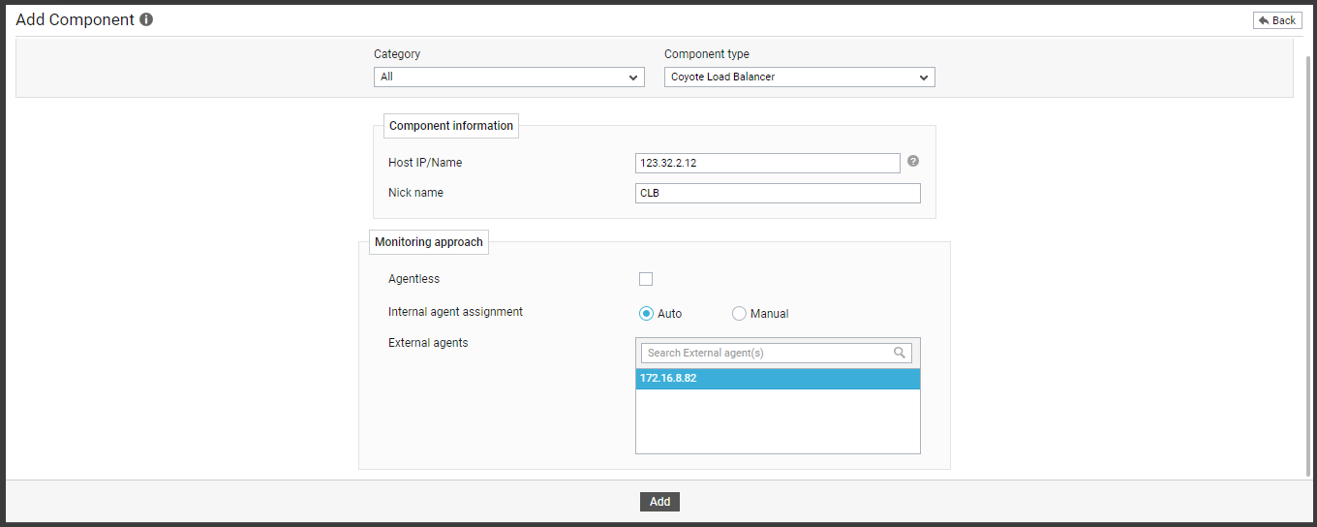The image size is (1317, 527).
Task: Select external agent 172.16.8.82
Action: (778, 379)
